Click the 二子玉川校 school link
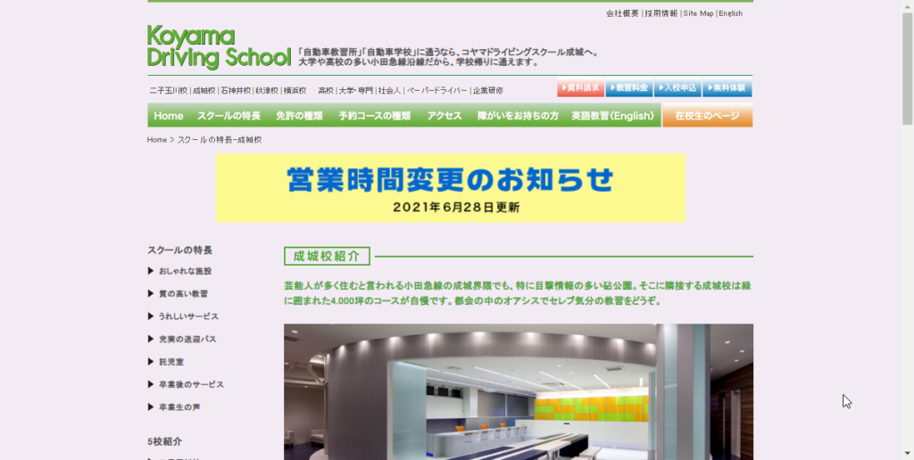Viewport: 914px width, 460px height. tap(168, 91)
